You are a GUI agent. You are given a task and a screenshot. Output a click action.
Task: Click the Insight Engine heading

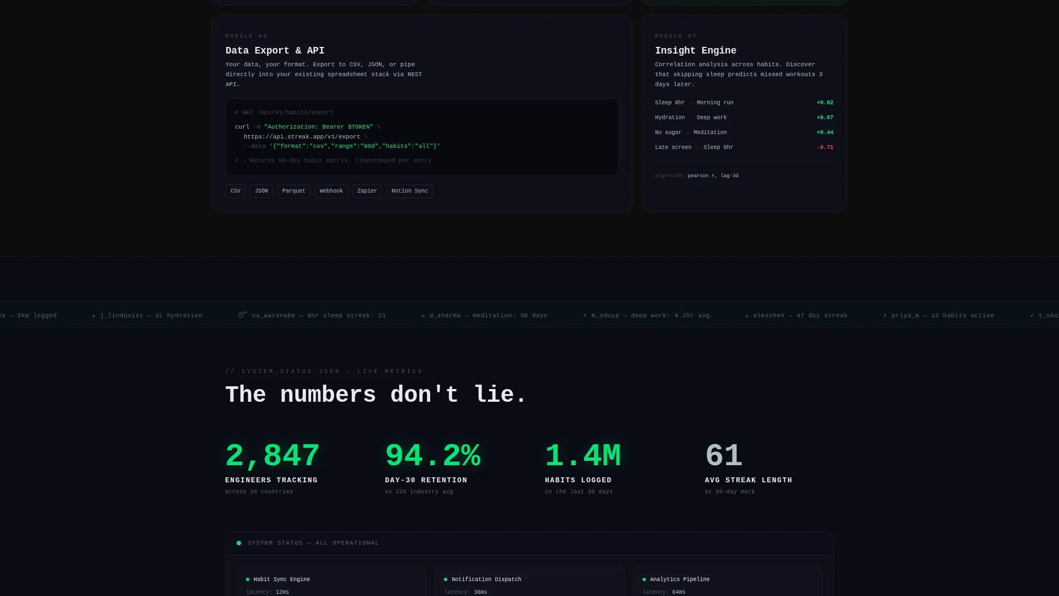(696, 51)
